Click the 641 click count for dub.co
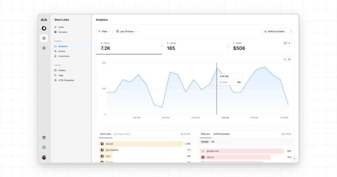Screen dimensions: 337x177 pos(289,157)
